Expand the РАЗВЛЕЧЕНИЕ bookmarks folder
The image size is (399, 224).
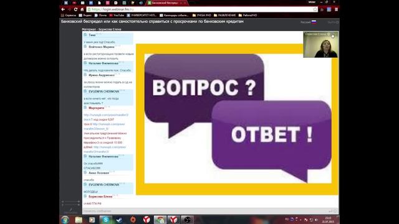coord(224,15)
